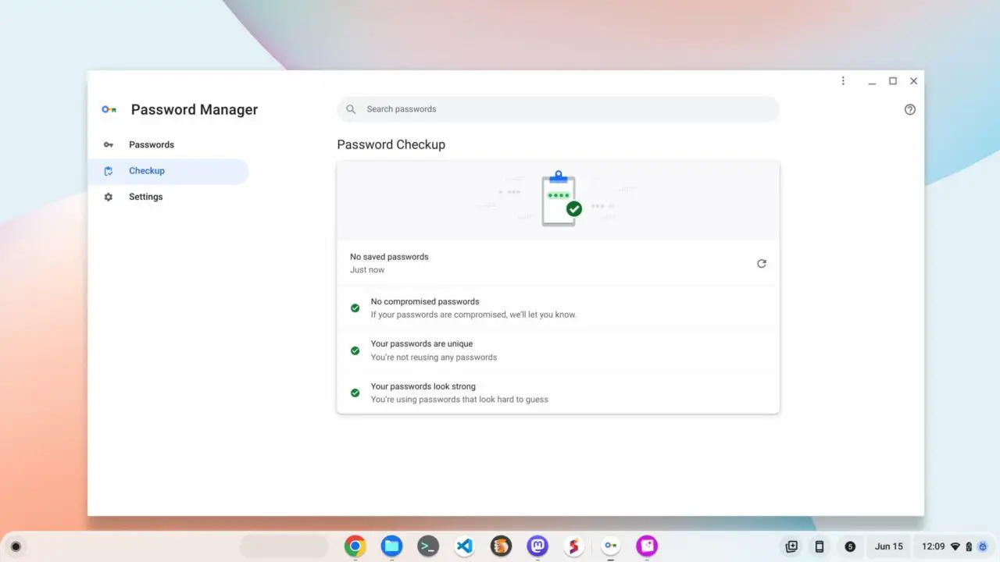This screenshot has width=1000, height=562.
Task: Click the key icon beside Passwords
Action: pyautogui.click(x=109, y=144)
